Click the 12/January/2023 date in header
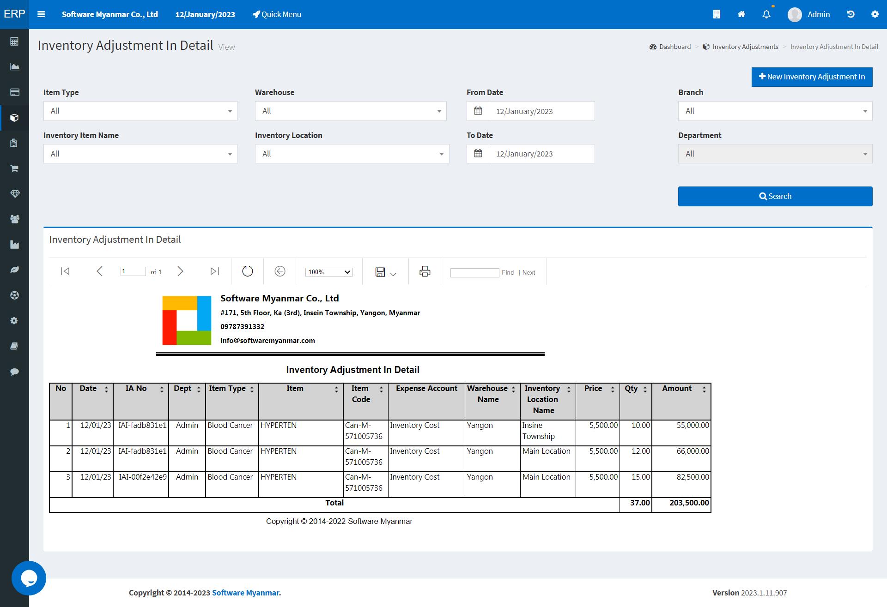 pyautogui.click(x=205, y=14)
